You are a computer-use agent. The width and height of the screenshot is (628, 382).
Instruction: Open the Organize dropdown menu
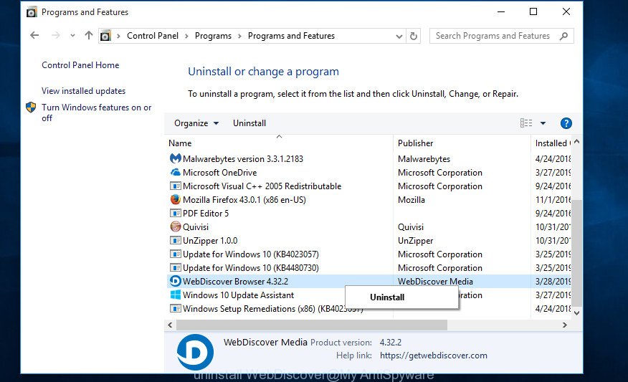point(196,123)
